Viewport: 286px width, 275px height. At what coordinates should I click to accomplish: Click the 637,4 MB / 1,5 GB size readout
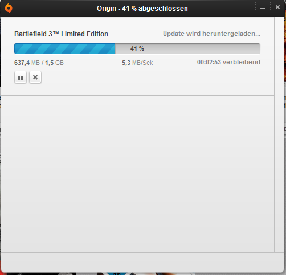coord(39,63)
